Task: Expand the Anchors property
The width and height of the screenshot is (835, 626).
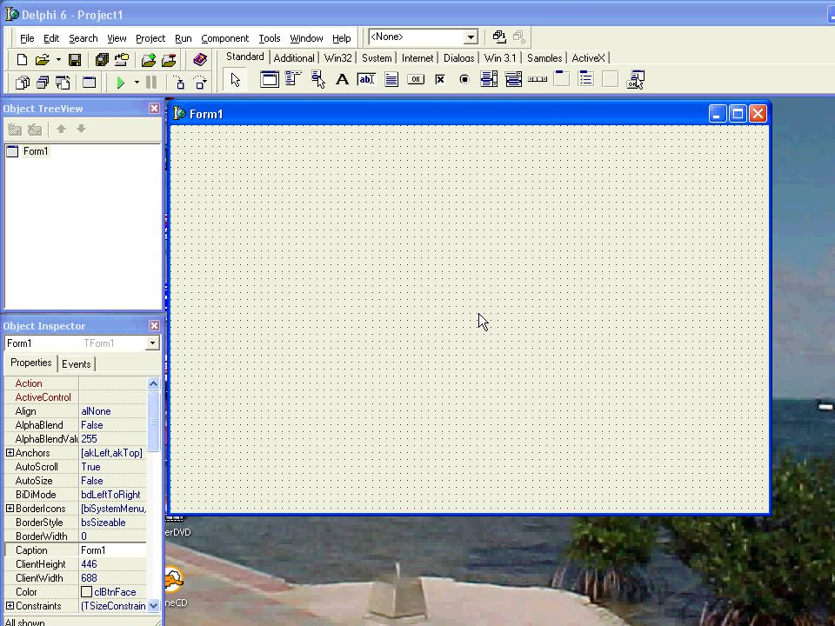Action: (x=10, y=452)
